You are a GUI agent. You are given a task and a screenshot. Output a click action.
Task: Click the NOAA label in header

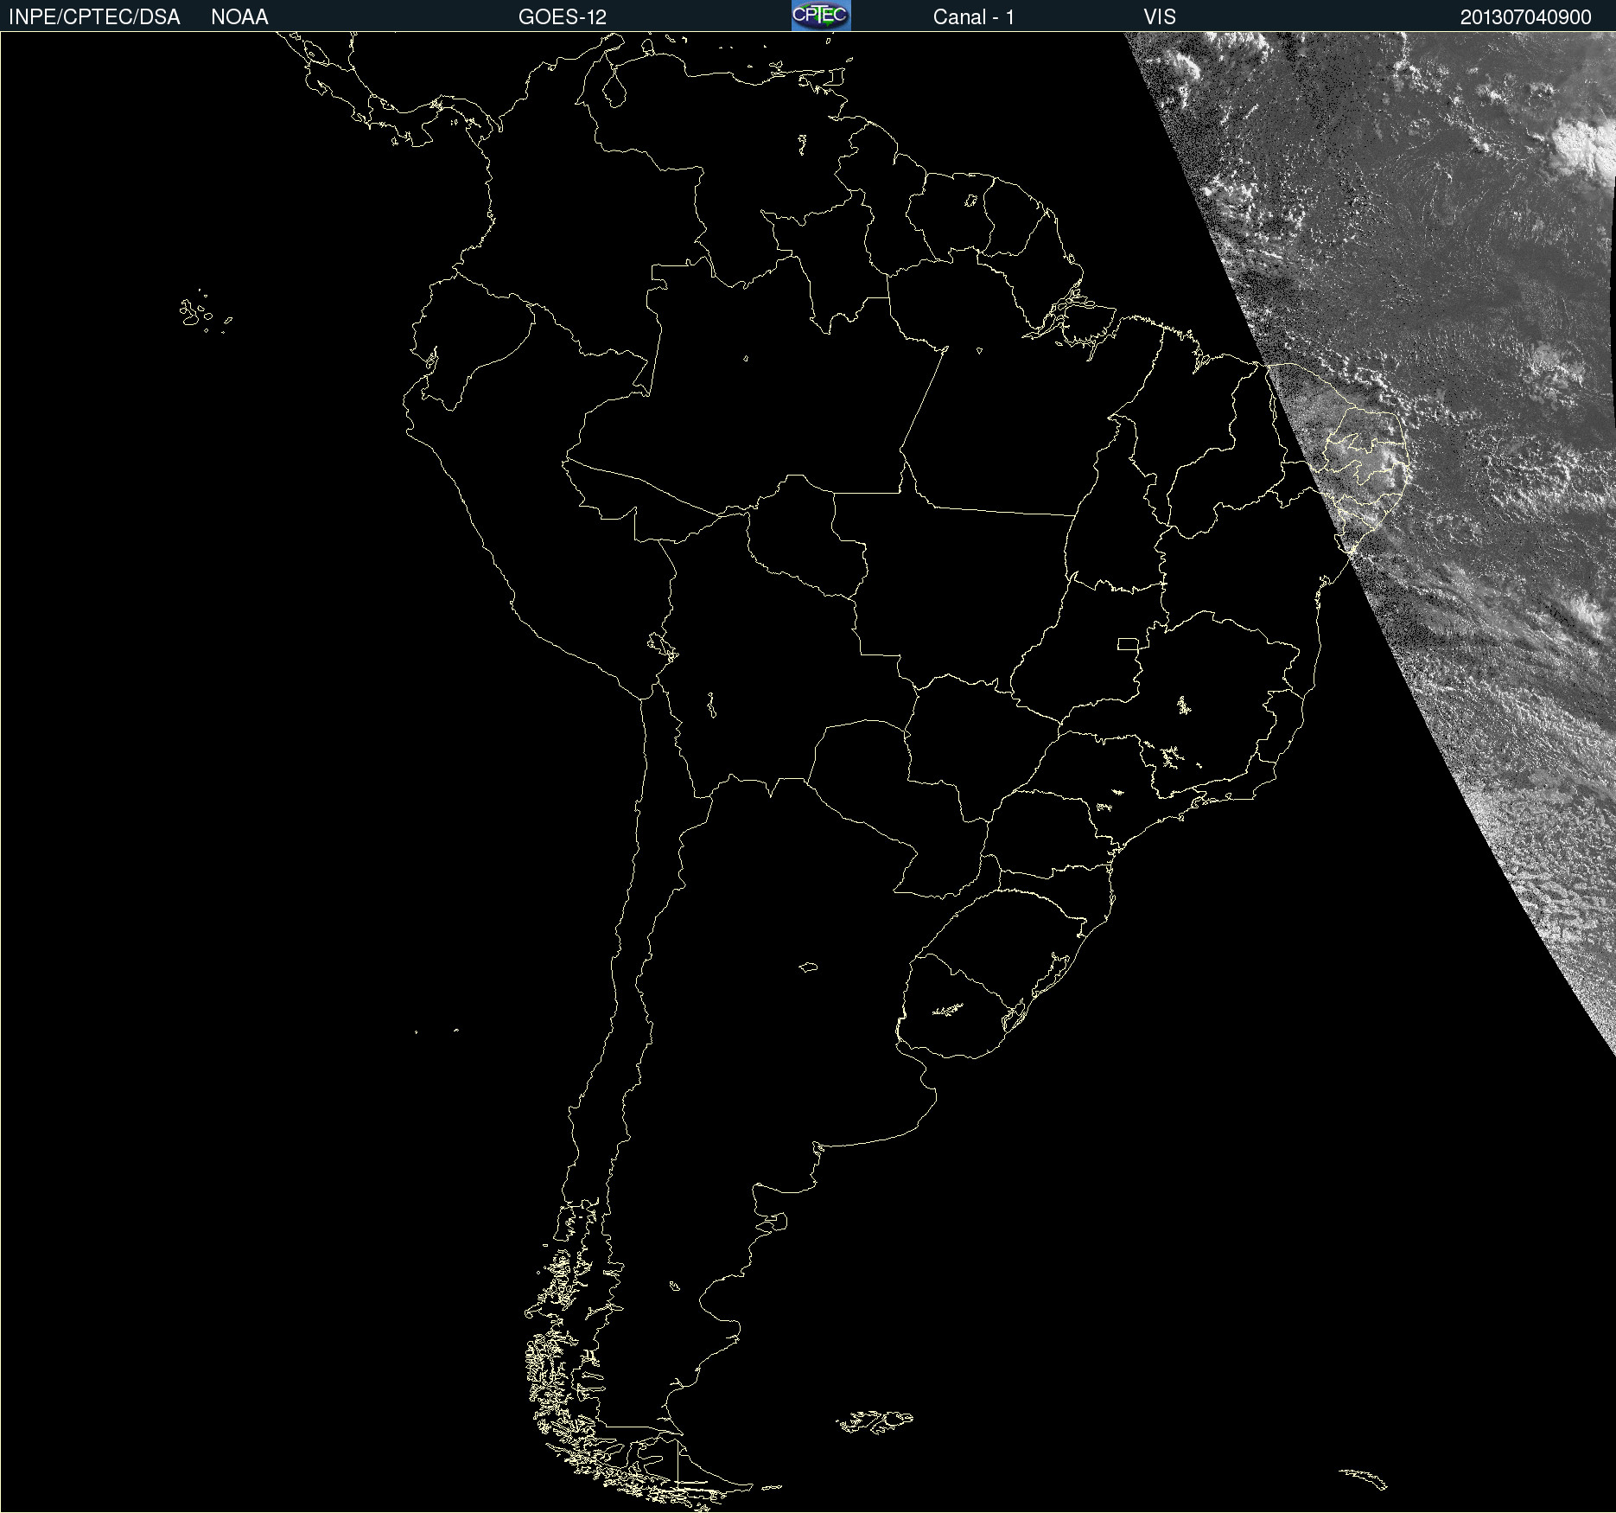point(239,17)
